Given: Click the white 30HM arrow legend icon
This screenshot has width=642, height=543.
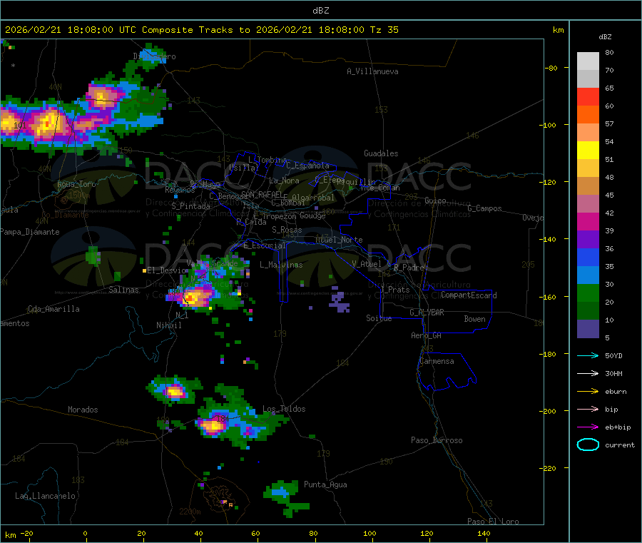Looking at the screenshot, I should (588, 373).
